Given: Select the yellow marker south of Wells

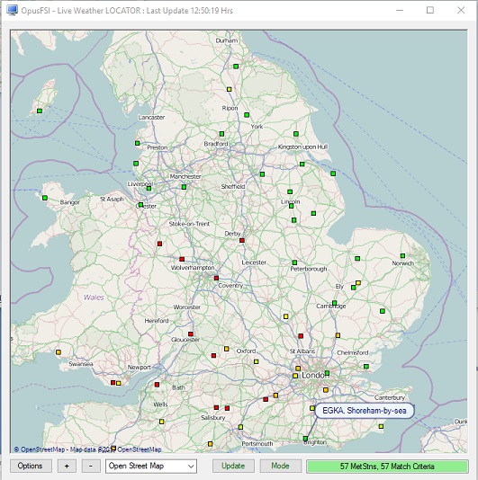Looking at the screenshot, I should pos(161,422).
